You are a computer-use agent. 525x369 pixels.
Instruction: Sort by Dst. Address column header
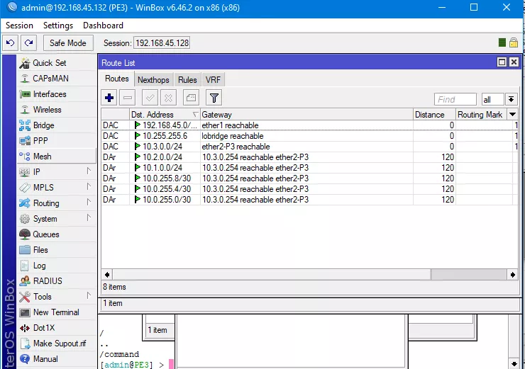(165, 115)
